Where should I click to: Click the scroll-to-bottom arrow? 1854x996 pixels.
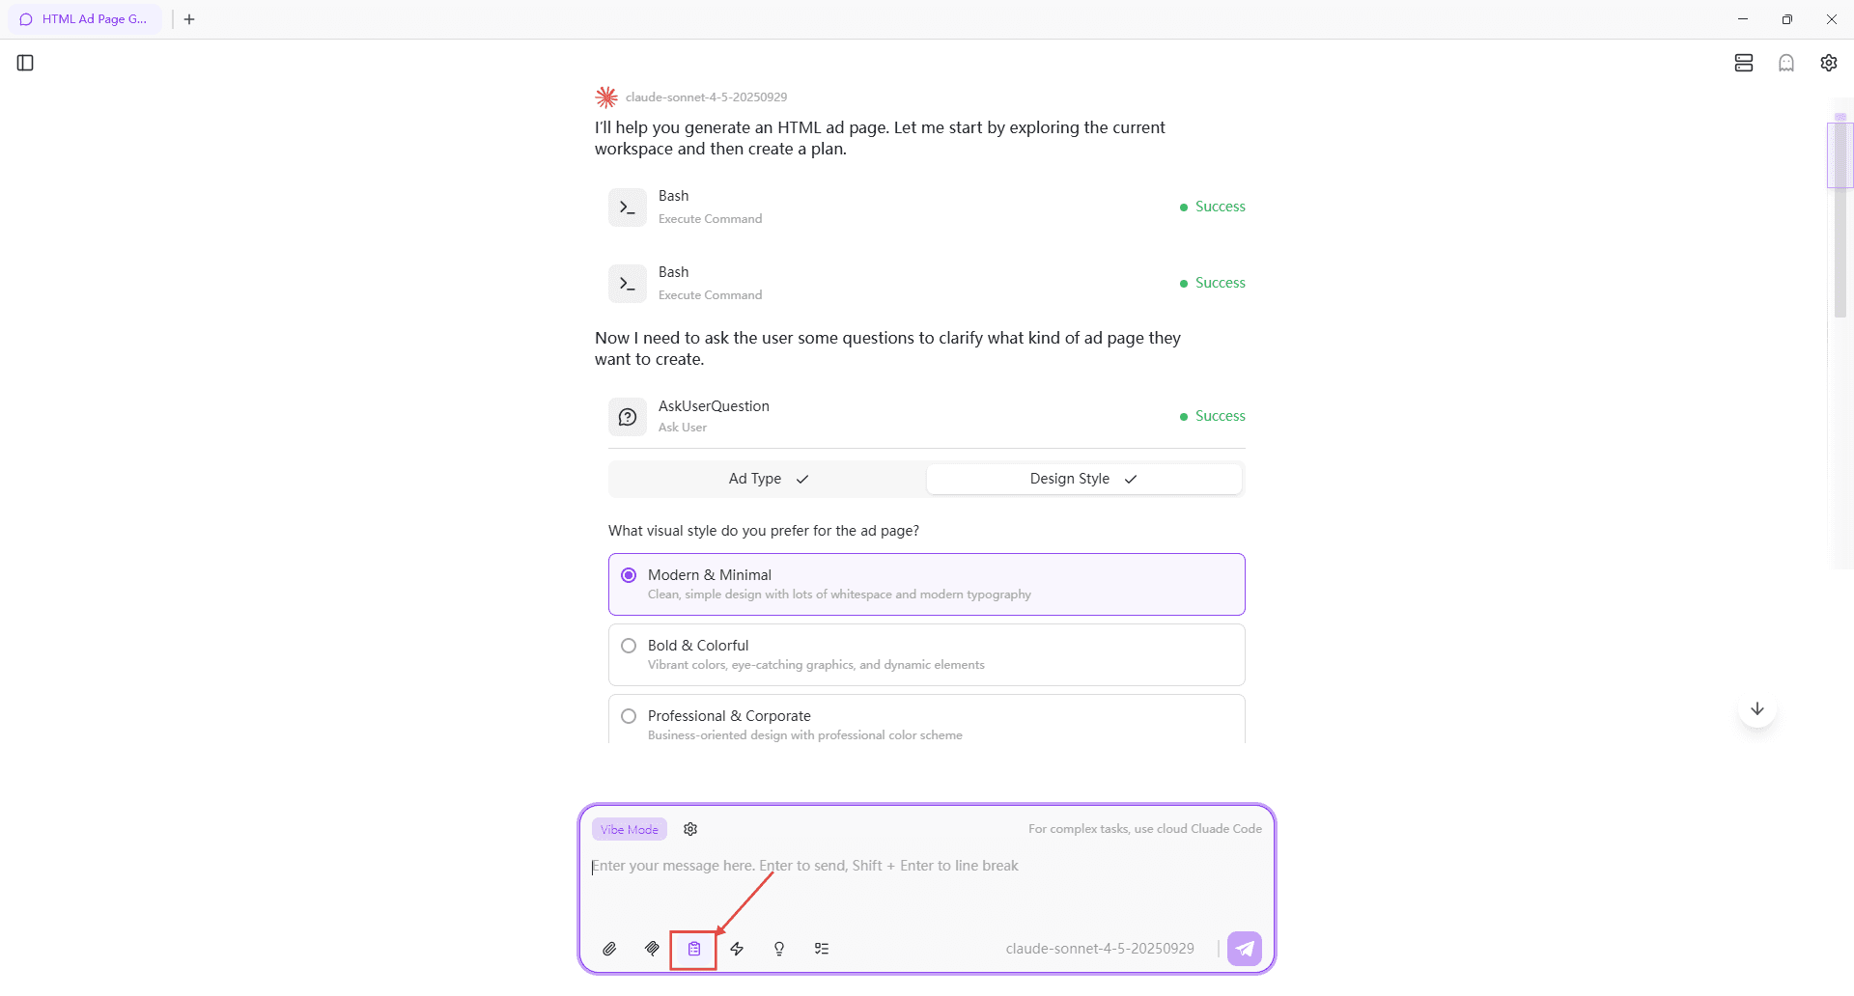coord(1756,707)
